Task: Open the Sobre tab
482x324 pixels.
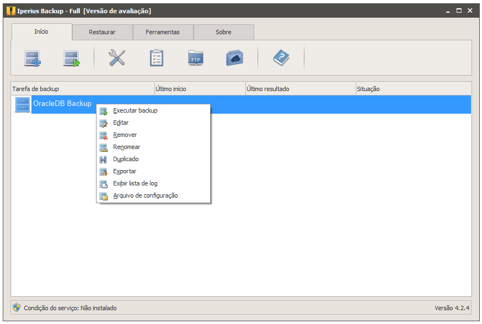Action: [223, 32]
